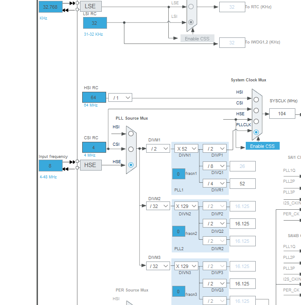
Task: Click the PLL1 fracn1 value field
Action: click(178, 174)
